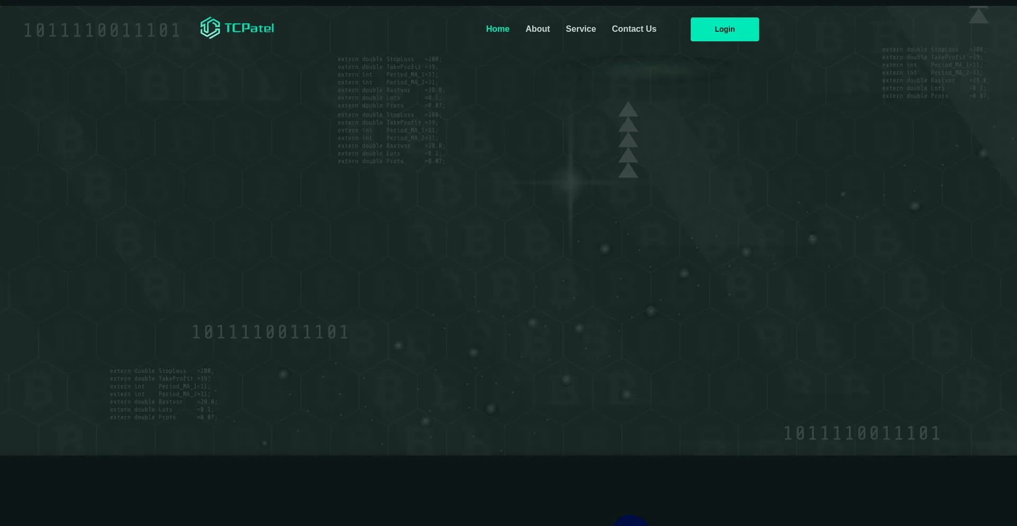Viewport: 1017px width, 526px height.
Task: Click the upper code snippet below the navigation
Action: point(391,82)
